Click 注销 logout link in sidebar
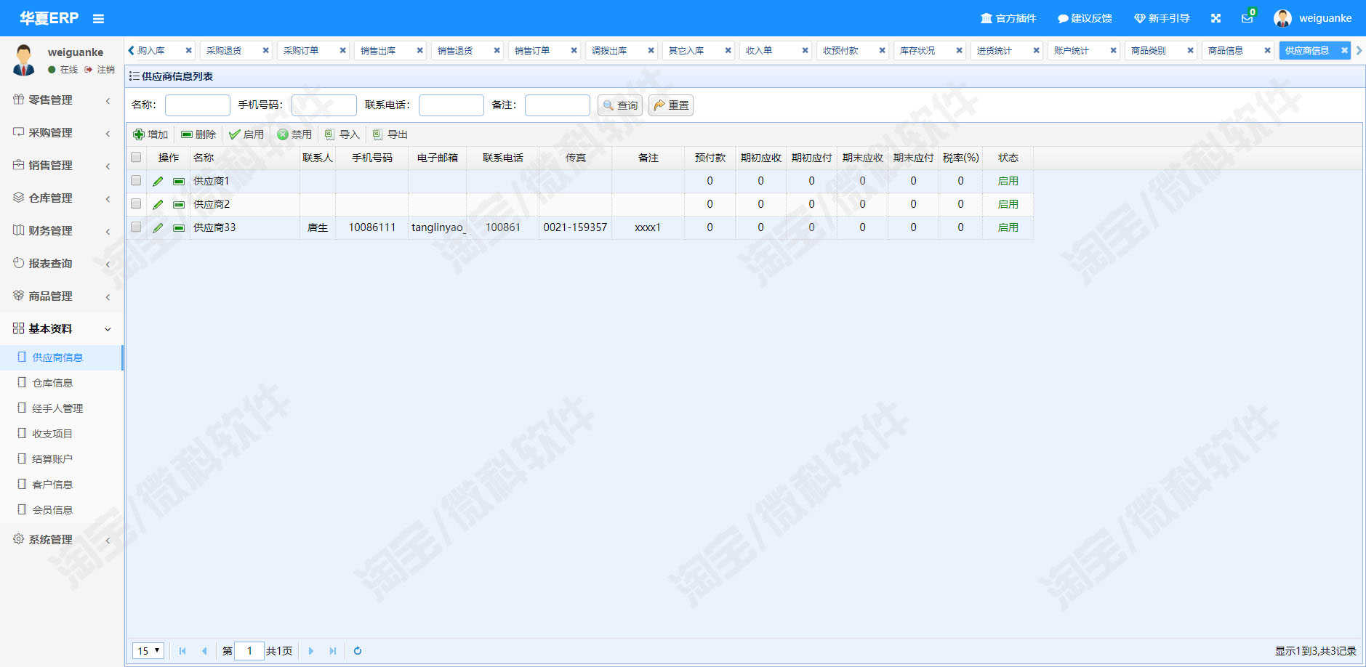 coord(100,70)
